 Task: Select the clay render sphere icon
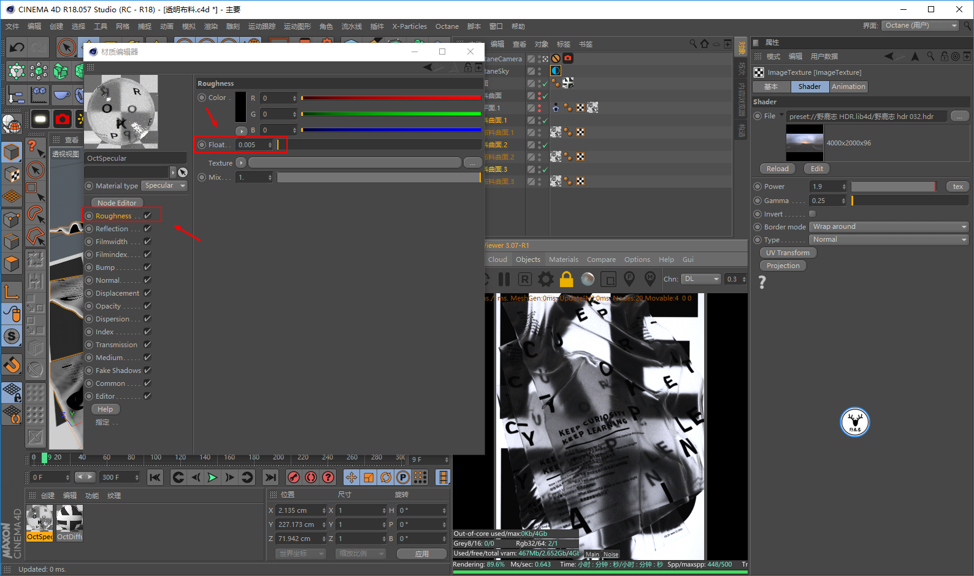[x=588, y=280]
